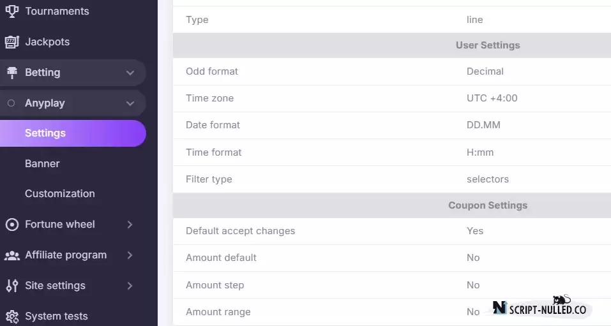The height and width of the screenshot is (326, 611).
Task: Click the System tests gear icon
Action: pyautogui.click(x=12, y=316)
